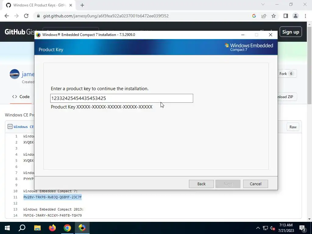Reload the GitHub Gist page
The height and width of the screenshot is (234, 312).
click(x=26, y=16)
